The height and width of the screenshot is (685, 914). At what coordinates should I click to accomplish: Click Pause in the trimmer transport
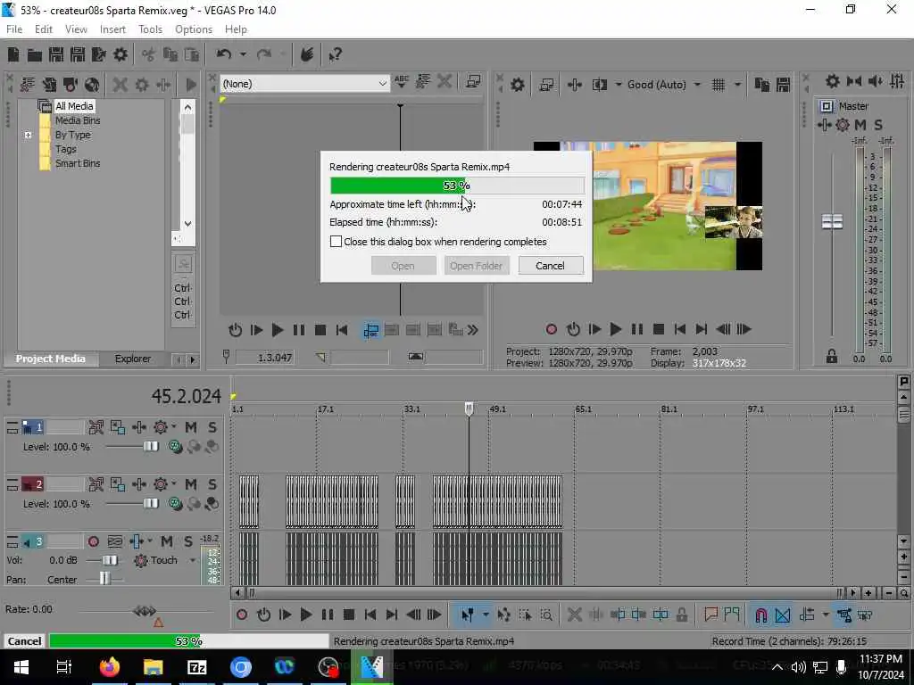click(x=298, y=330)
